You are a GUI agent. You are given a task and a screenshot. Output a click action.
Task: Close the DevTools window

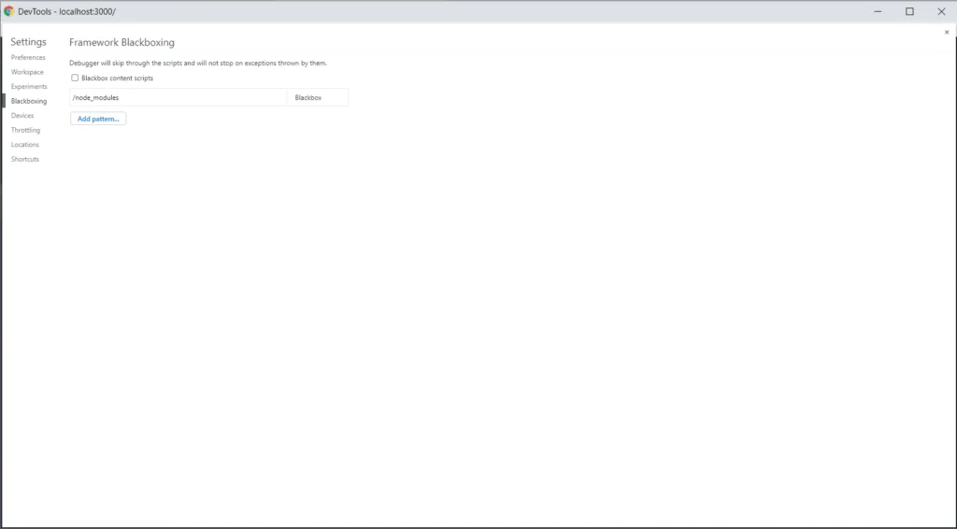[941, 11]
